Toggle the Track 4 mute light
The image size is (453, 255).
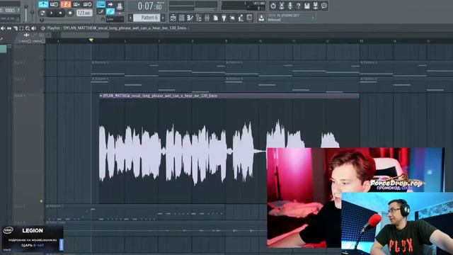pos(41,201)
